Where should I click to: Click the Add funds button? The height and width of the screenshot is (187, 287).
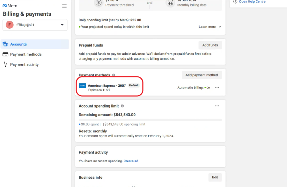(210, 45)
